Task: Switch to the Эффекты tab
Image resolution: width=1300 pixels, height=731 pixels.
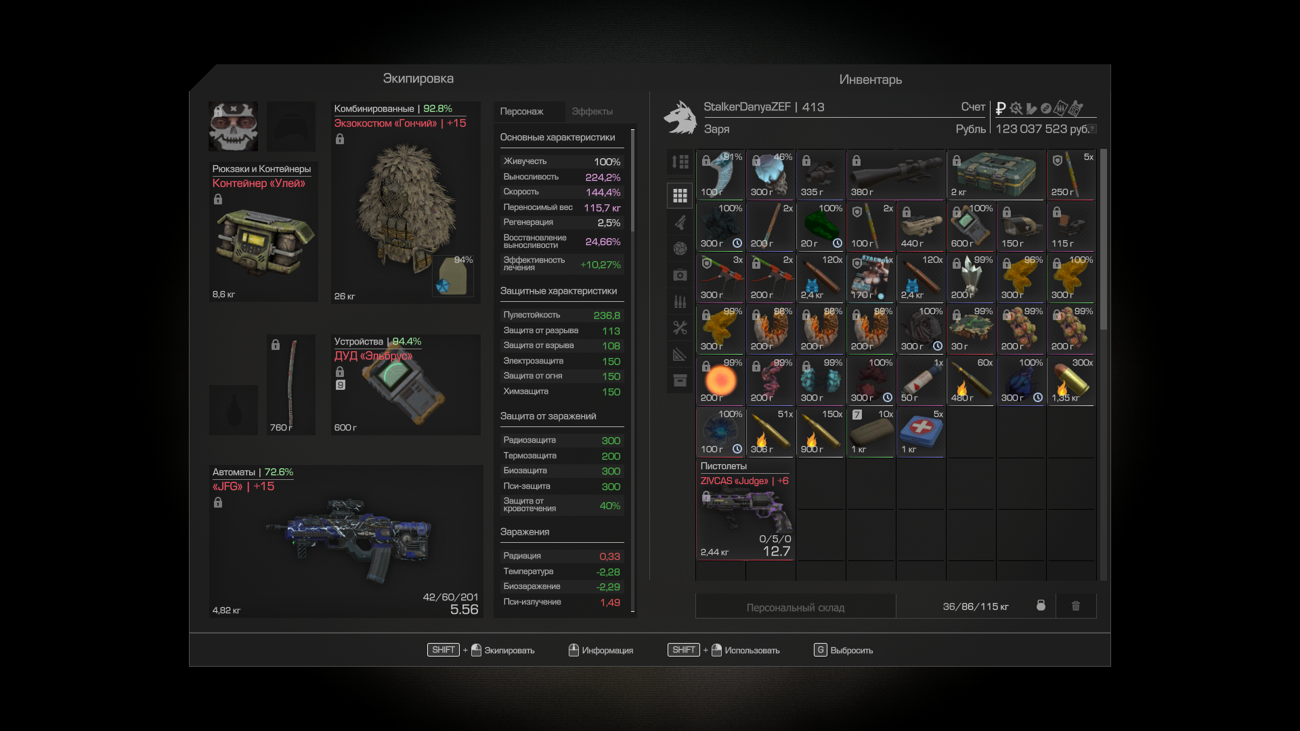Action: pos(592,112)
